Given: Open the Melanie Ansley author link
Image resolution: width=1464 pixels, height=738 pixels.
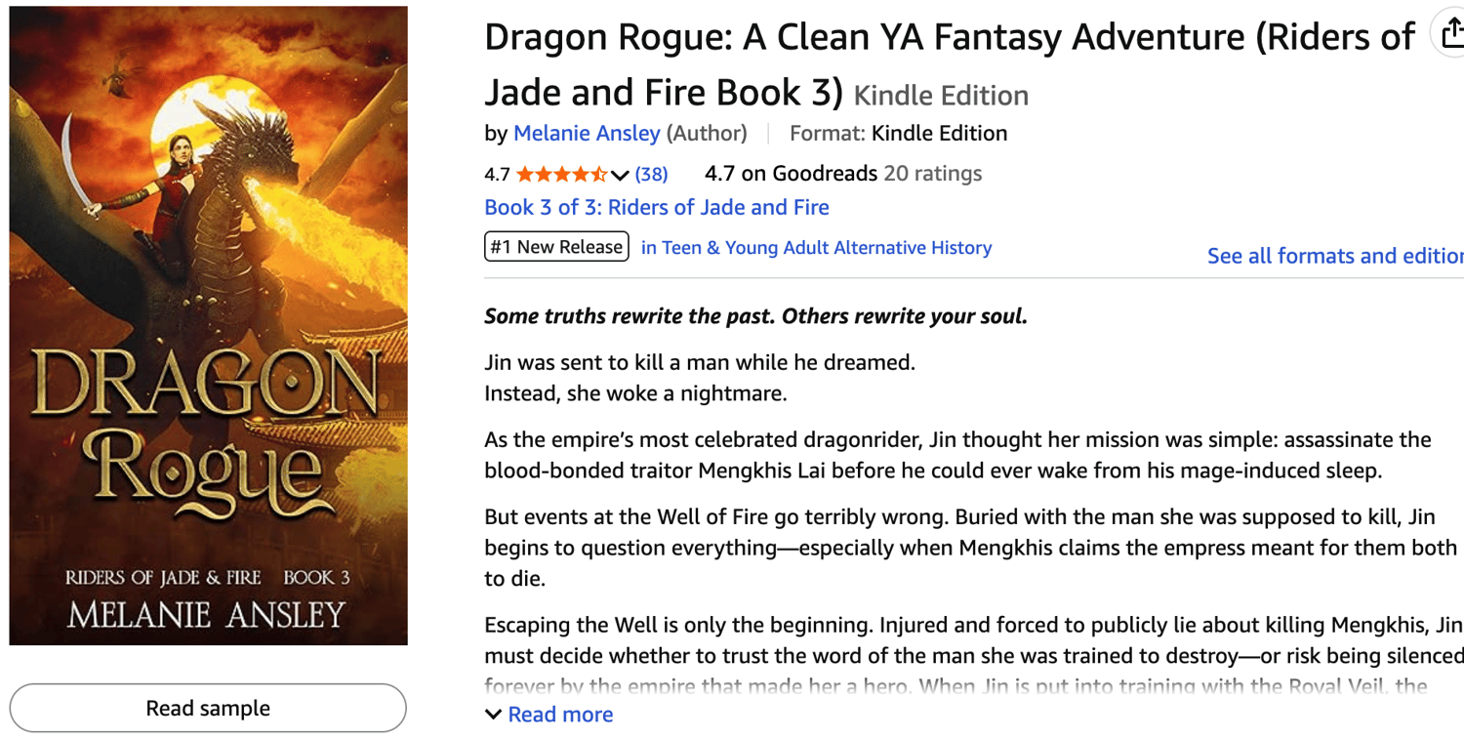Looking at the screenshot, I should click(587, 134).
